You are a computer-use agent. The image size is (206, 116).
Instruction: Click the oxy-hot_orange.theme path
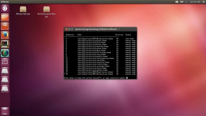pos(94,53)
